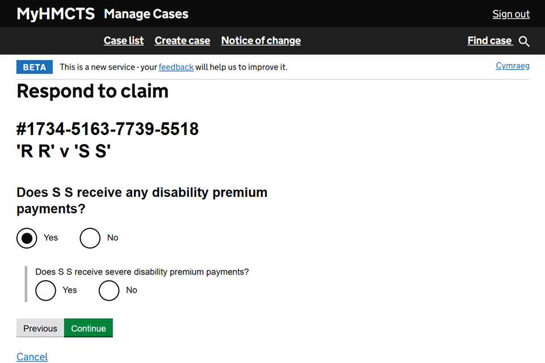545x363 pixels.
Task: Click the case reference number heading
Action: coord(108,129)
